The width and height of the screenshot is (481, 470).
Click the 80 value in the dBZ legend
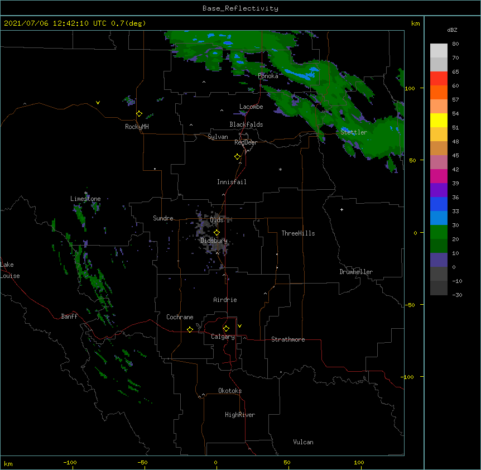click(455, 44)
